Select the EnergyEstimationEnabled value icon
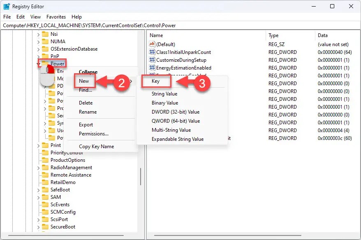The image size is (361, 240). [x=153, y=68]
